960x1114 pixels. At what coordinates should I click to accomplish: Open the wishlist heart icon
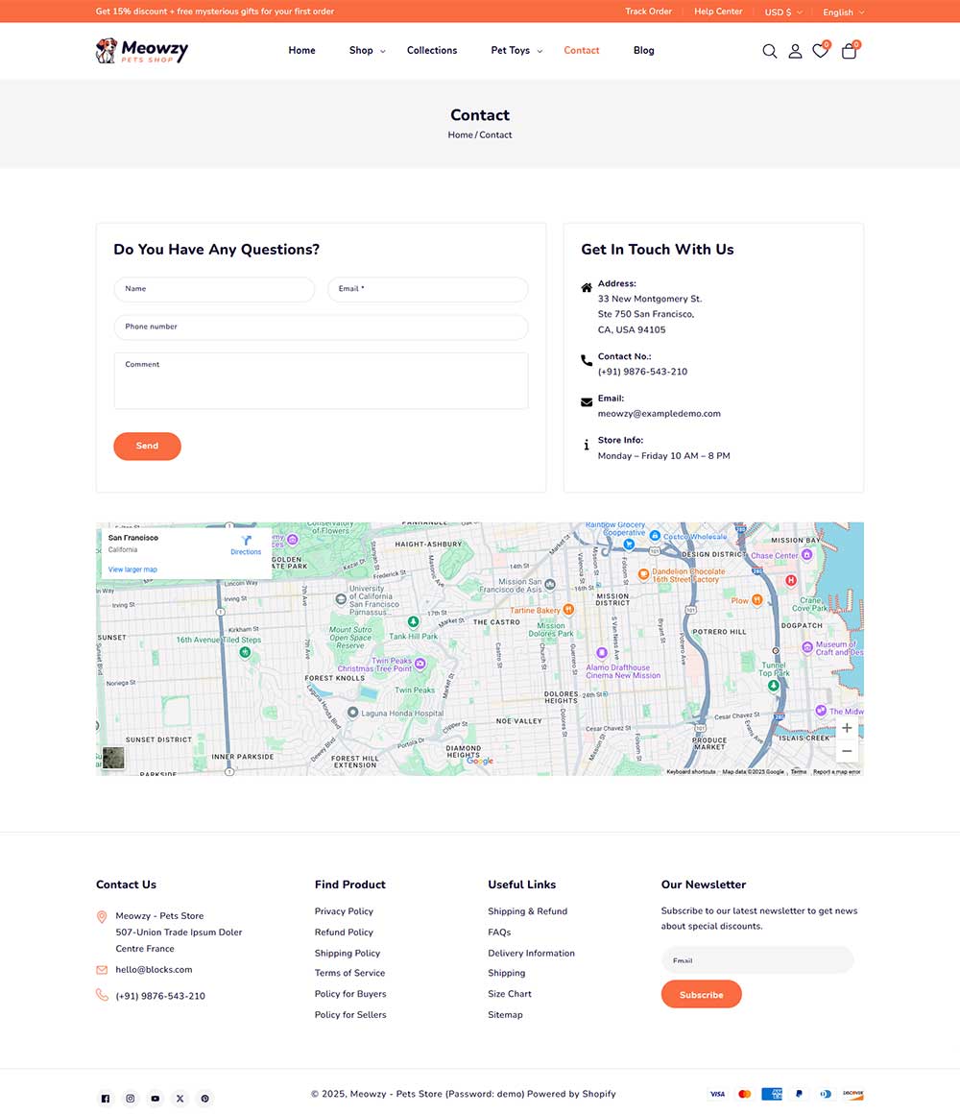pos(820,51)
